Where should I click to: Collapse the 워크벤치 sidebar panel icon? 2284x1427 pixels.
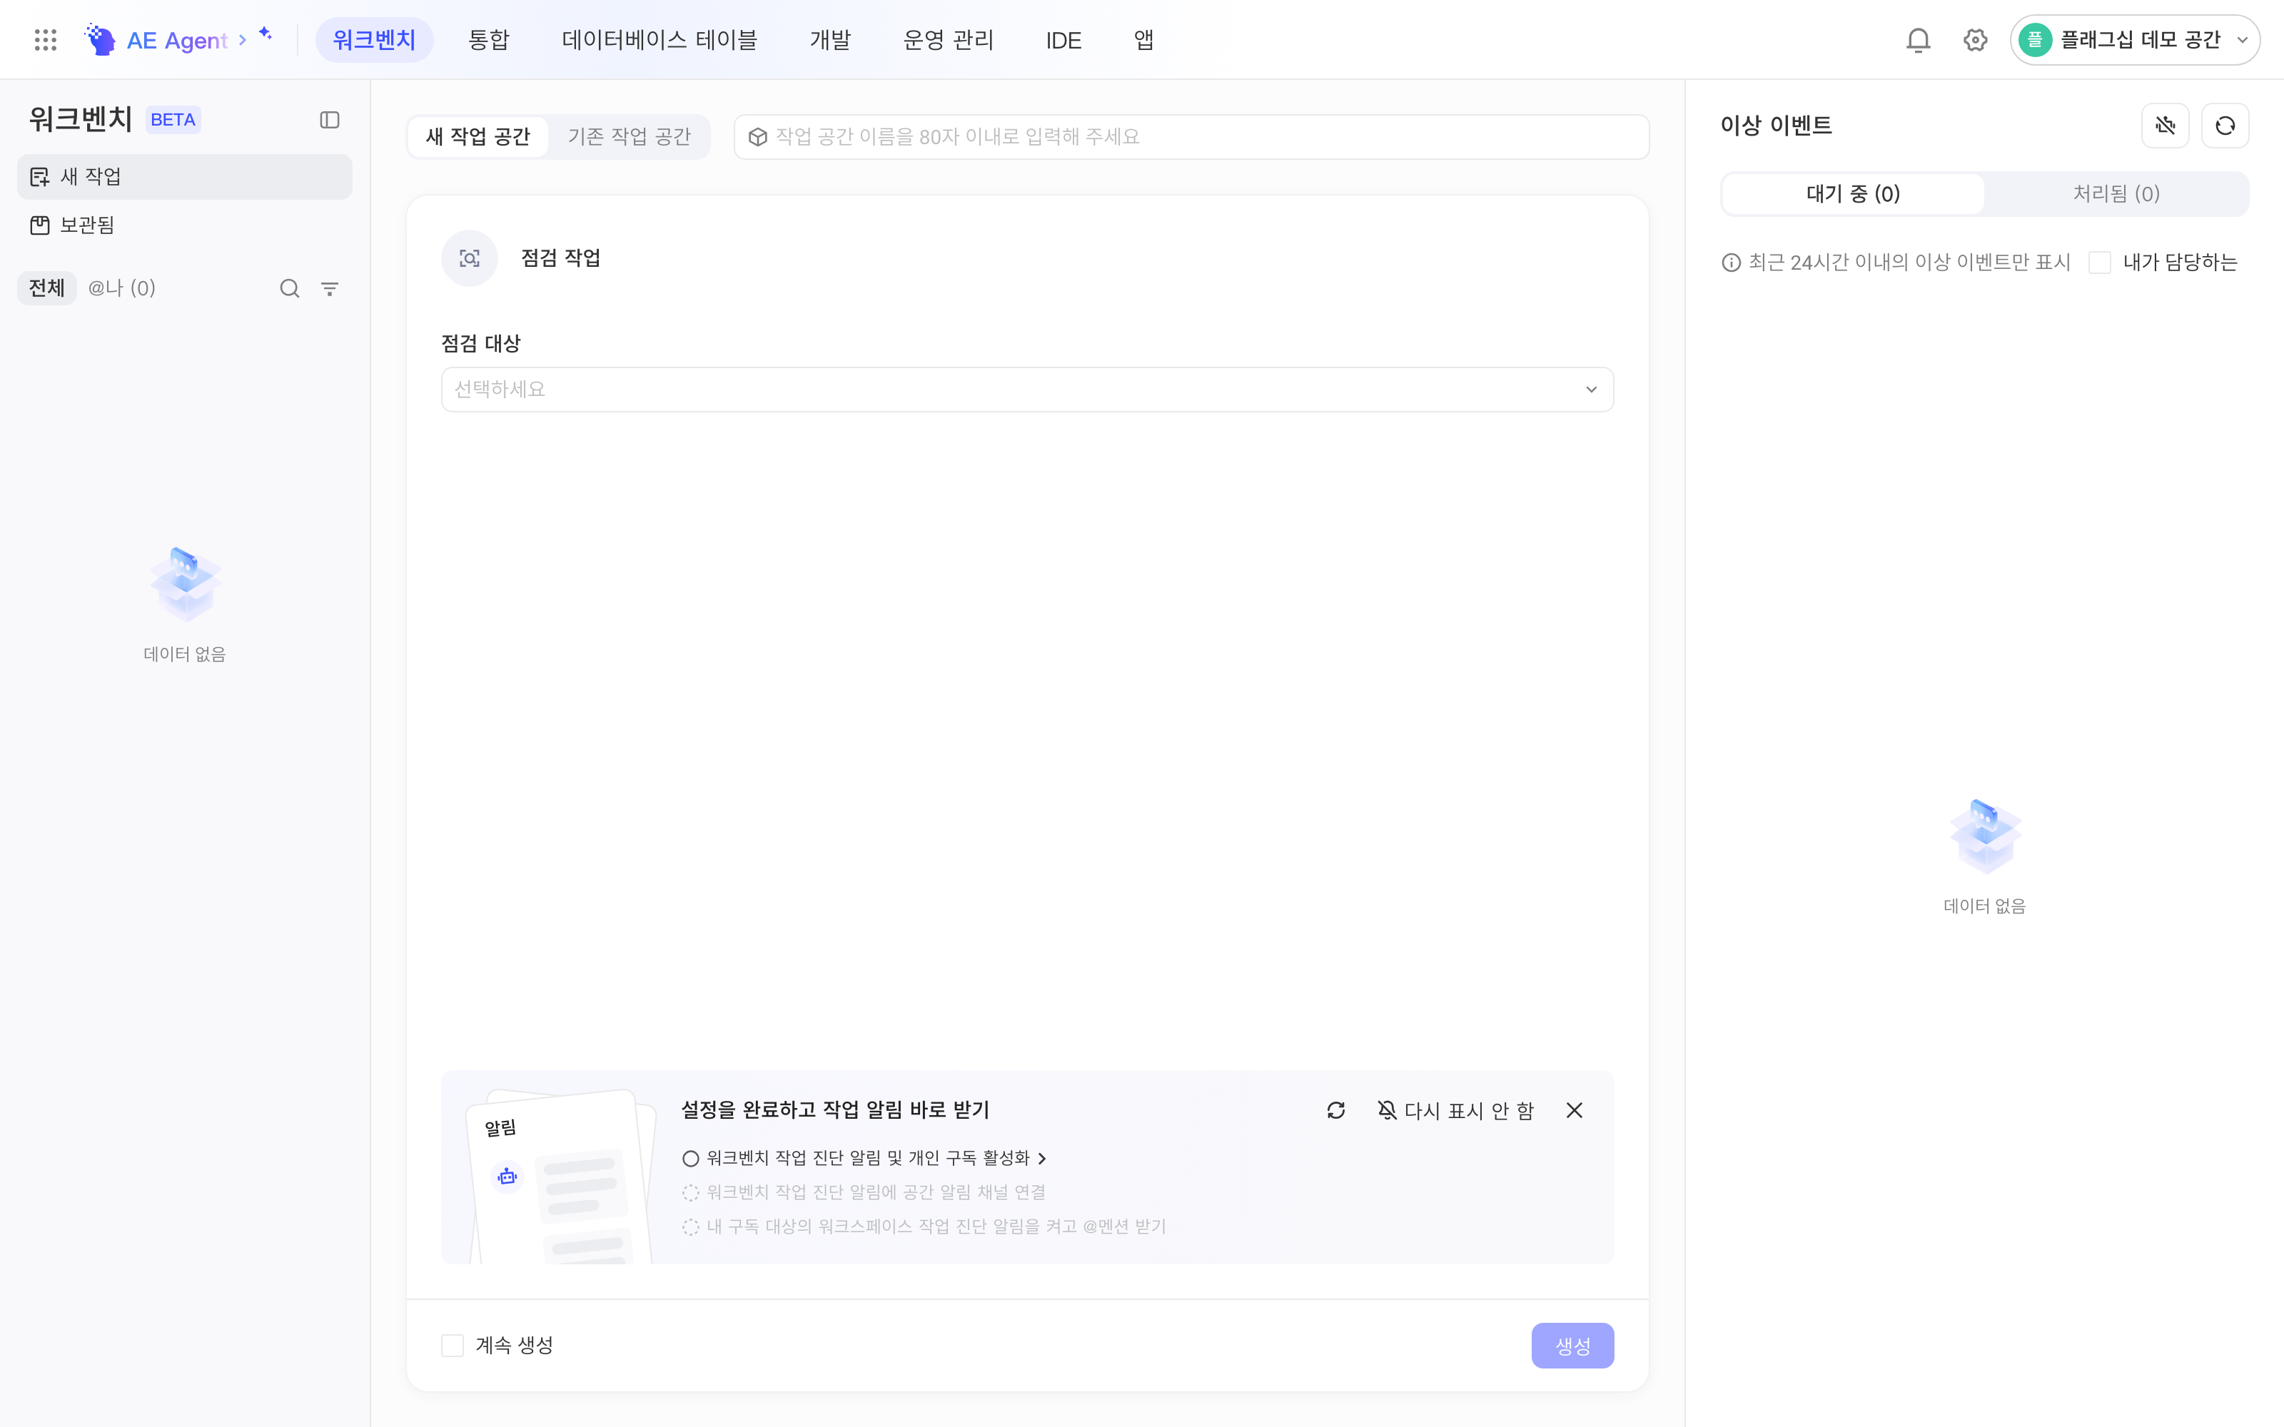click(x=329, y=120)
